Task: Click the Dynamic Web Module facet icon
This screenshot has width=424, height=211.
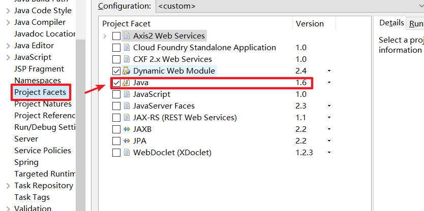Action: (x=126, y=71)
